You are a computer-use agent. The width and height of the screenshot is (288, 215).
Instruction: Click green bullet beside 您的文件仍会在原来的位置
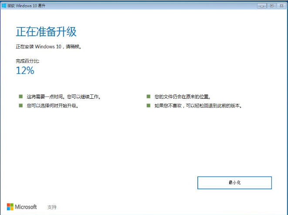point(148,96)
